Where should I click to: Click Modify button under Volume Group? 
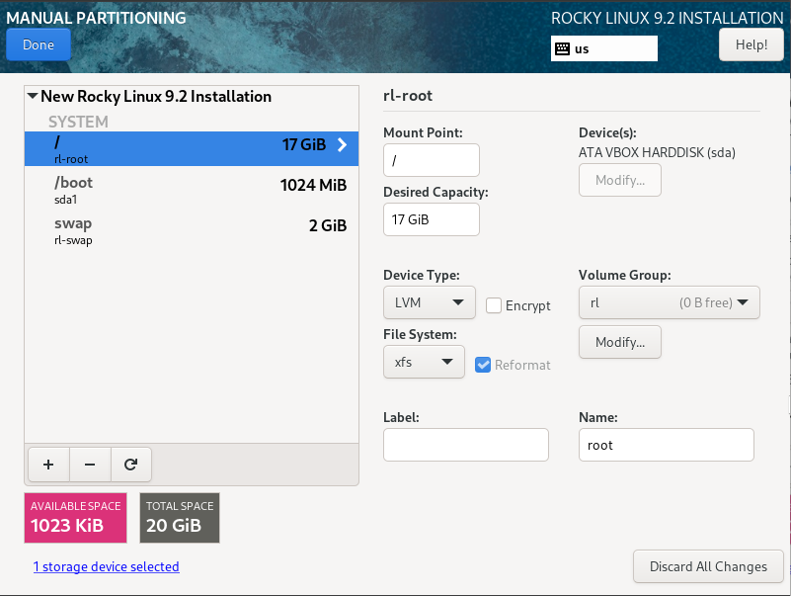(x=619, y=342)
